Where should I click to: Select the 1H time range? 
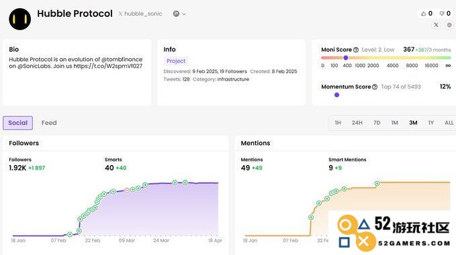point(338,123)
